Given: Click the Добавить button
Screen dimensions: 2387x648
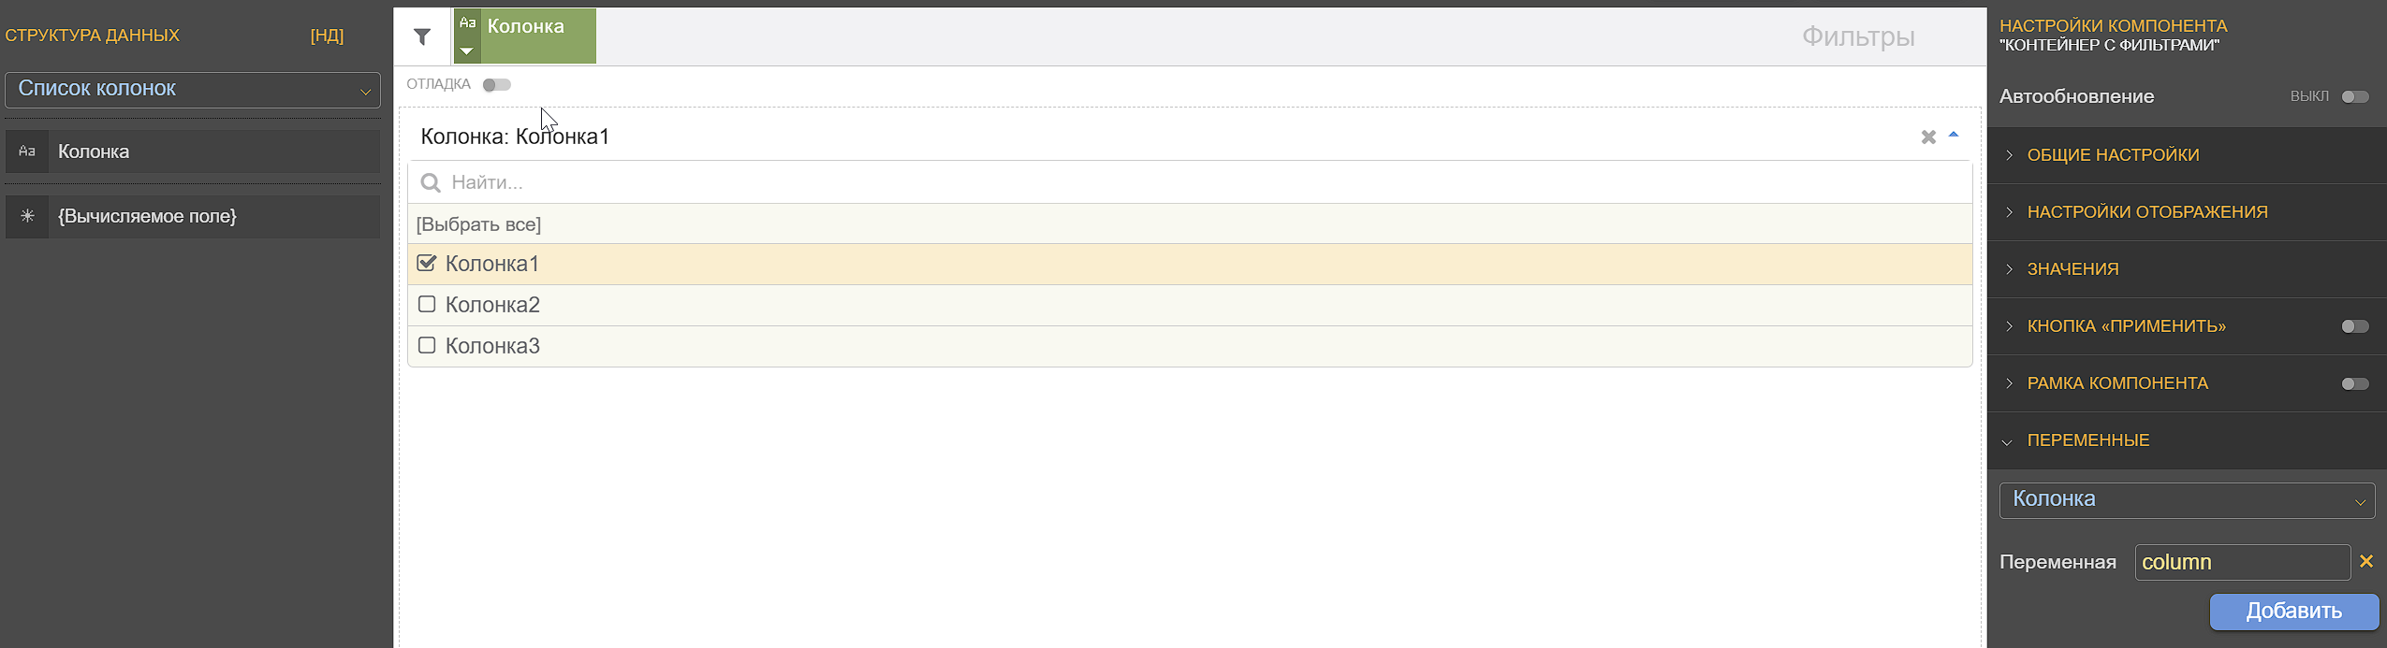Looking at the screenshot, I should pyautogui.click(x=2294, y=612).
